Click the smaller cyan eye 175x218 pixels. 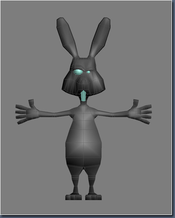[88, 72]
